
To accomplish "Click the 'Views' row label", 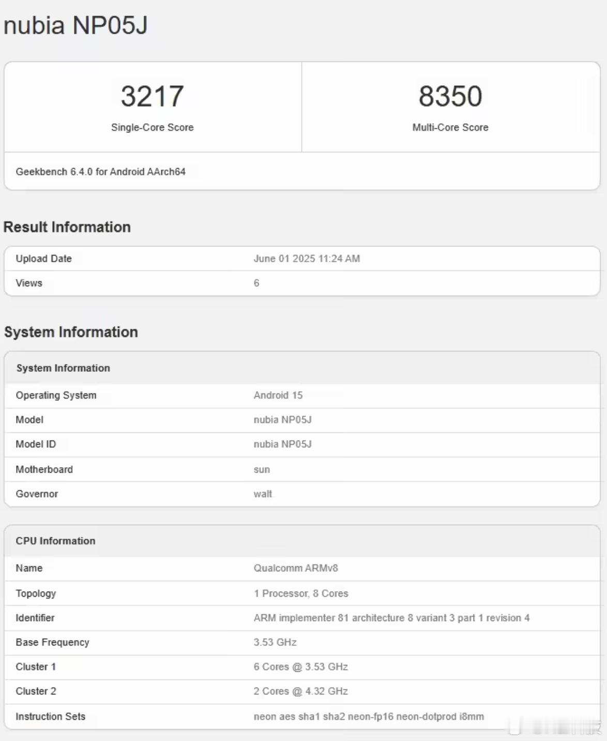I will [29, 283].
